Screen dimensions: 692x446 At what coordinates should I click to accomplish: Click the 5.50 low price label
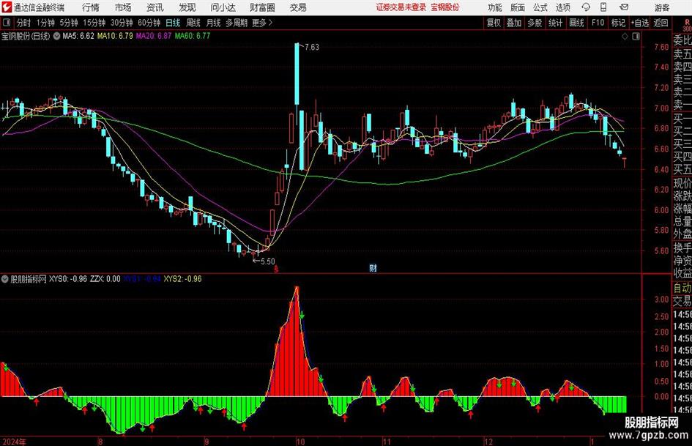(267, 261)
